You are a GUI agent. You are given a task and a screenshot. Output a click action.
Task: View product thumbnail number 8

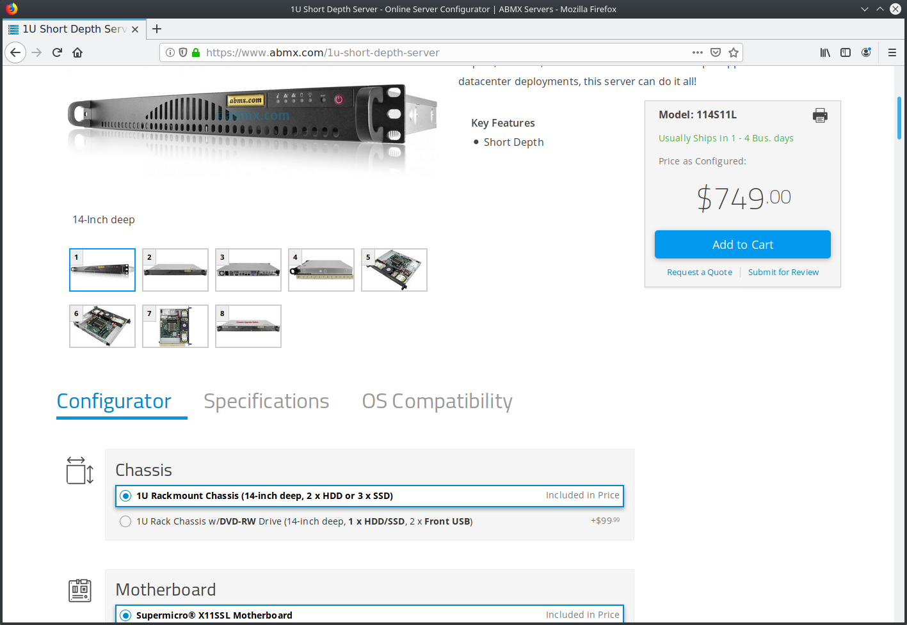tap(248, 326)
